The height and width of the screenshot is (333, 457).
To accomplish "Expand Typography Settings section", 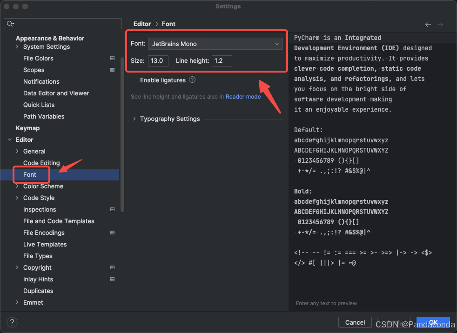I will [x=134, y=119].
